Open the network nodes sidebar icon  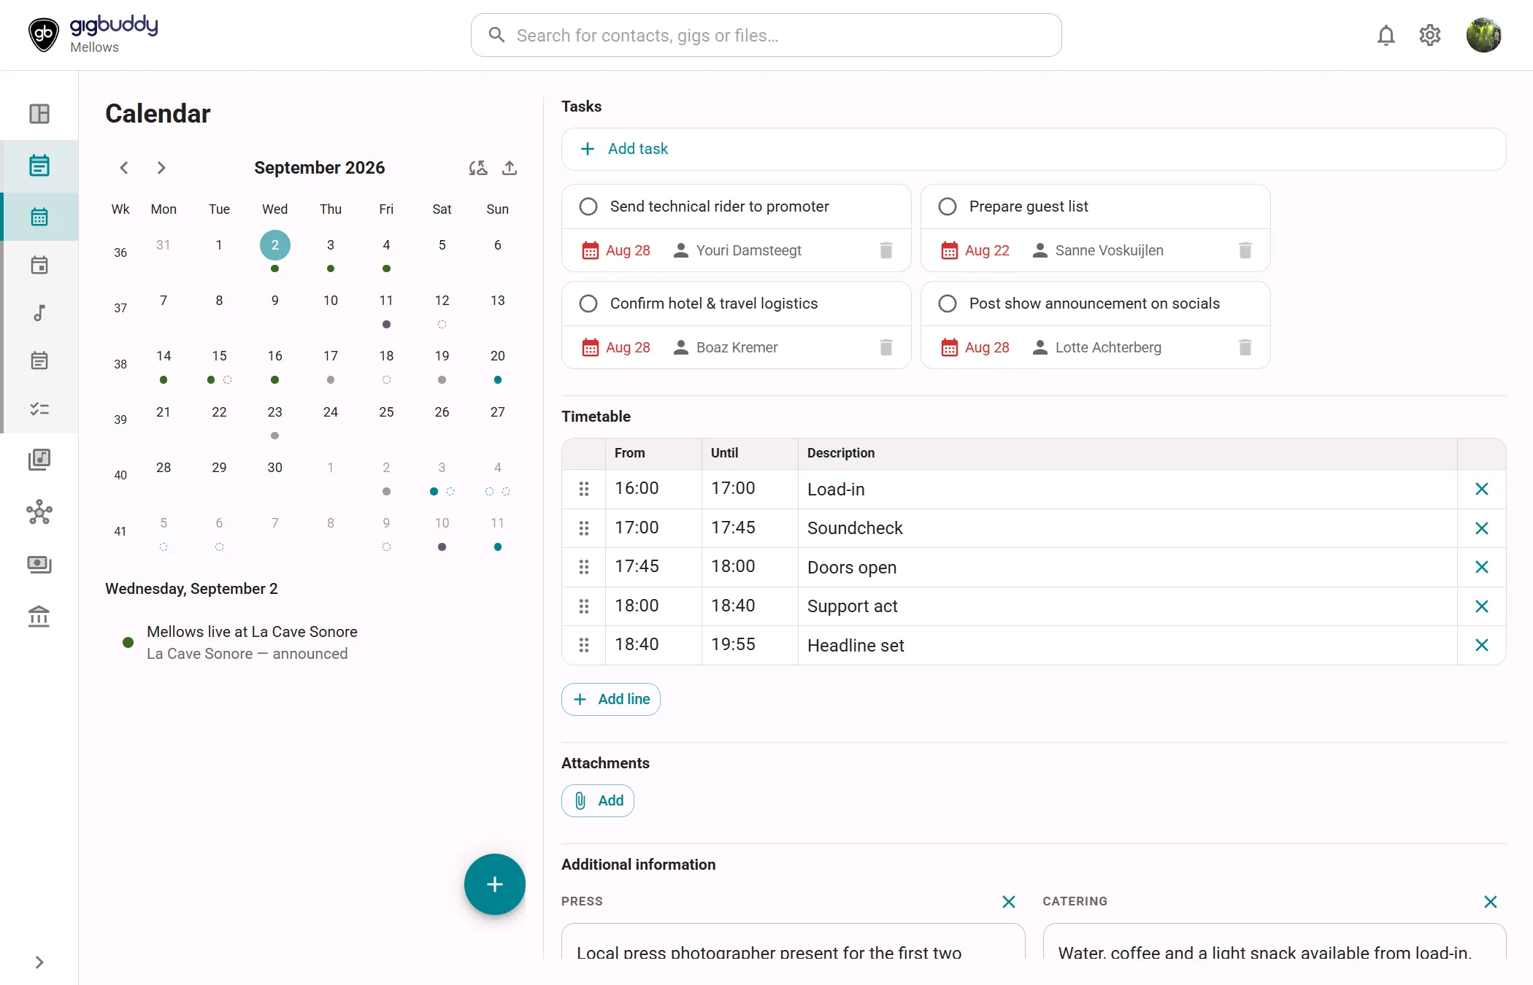pyautogui.click(x=39, y=512)
